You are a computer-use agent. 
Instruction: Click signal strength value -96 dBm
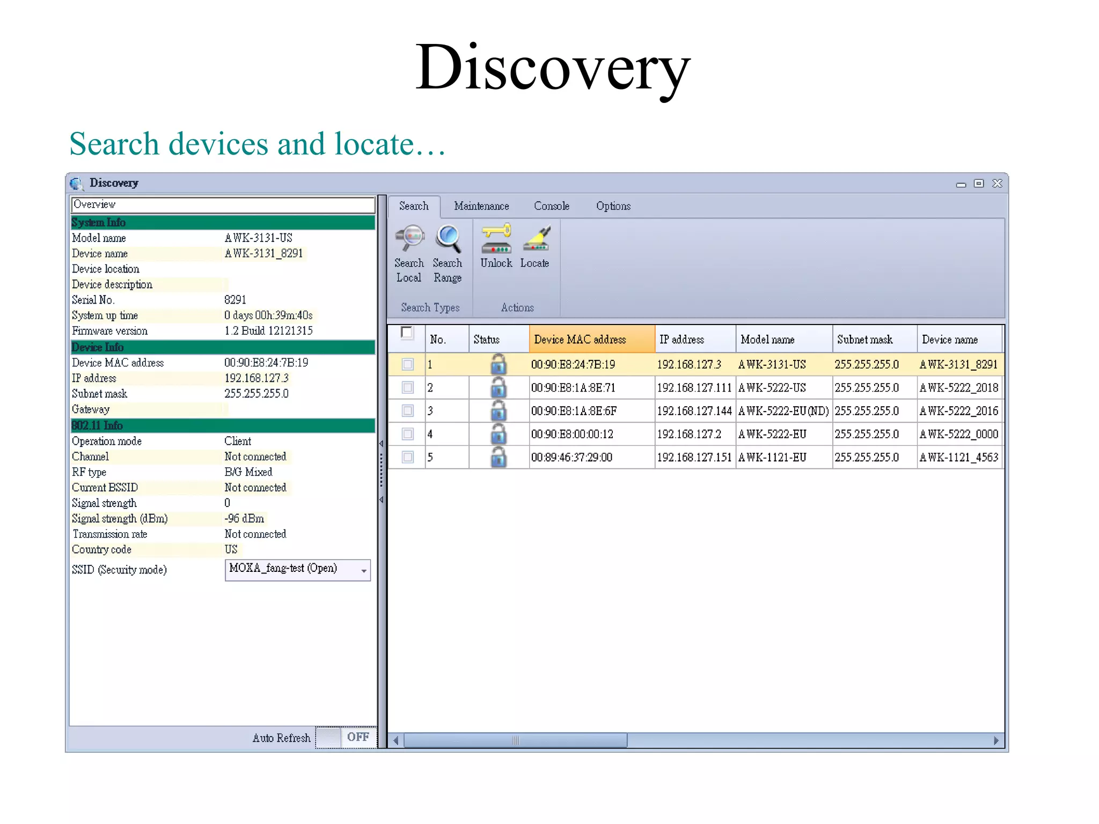(244, 519)
